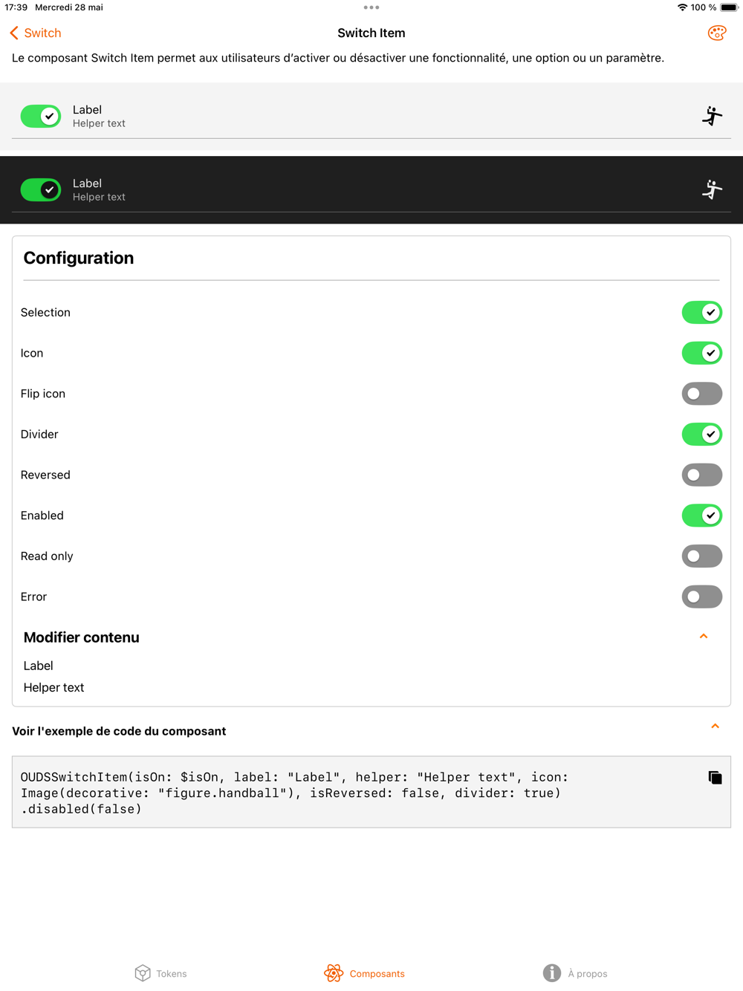Tap the 'Configuration' heading

pyautogui.click(x=79, y=258)
